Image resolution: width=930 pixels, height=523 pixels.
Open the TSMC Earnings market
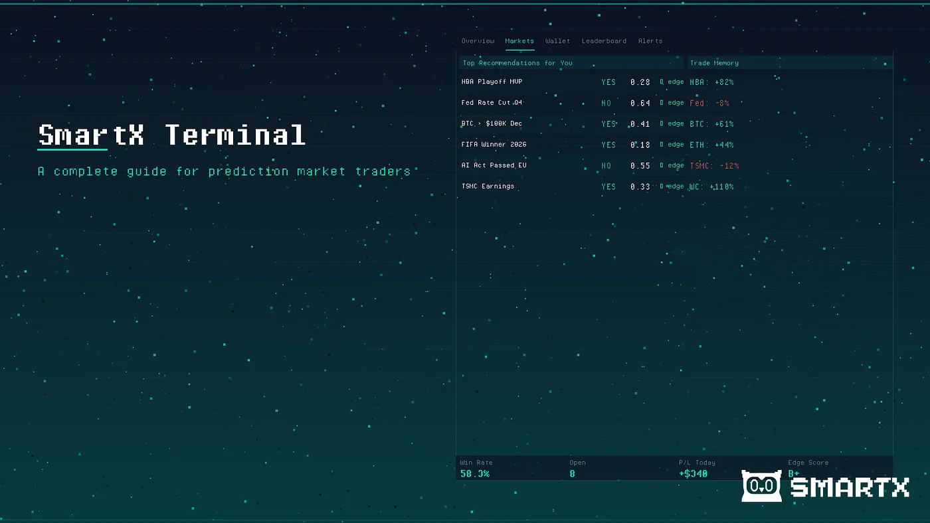[x=488, y=187]
